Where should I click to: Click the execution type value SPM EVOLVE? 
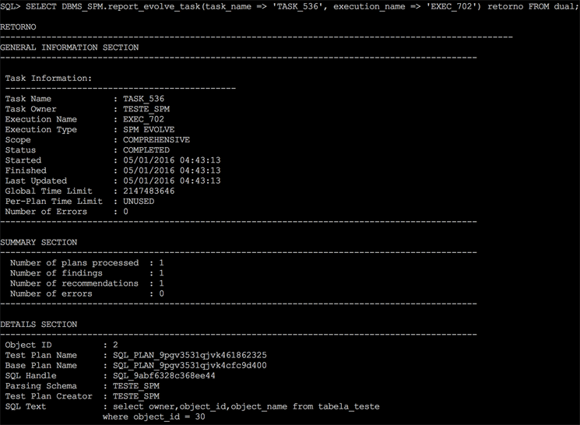149,129
